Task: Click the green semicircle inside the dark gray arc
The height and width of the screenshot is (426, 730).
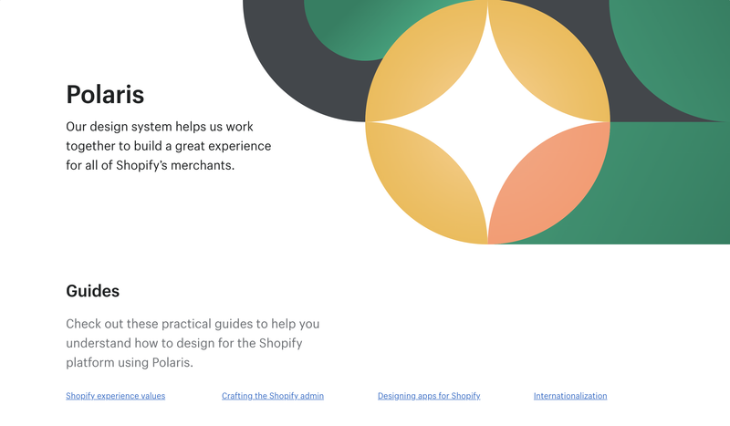Action: click(354, 28)
